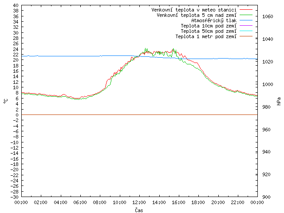Click the '16:00' time axis label
Image resolution: width=284 pixels, height=213 pixels.
178,202
